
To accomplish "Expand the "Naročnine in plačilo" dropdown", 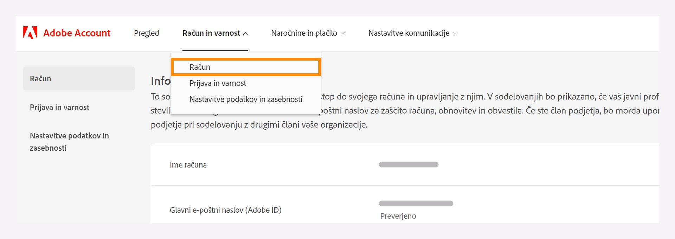I will point(309,33).
